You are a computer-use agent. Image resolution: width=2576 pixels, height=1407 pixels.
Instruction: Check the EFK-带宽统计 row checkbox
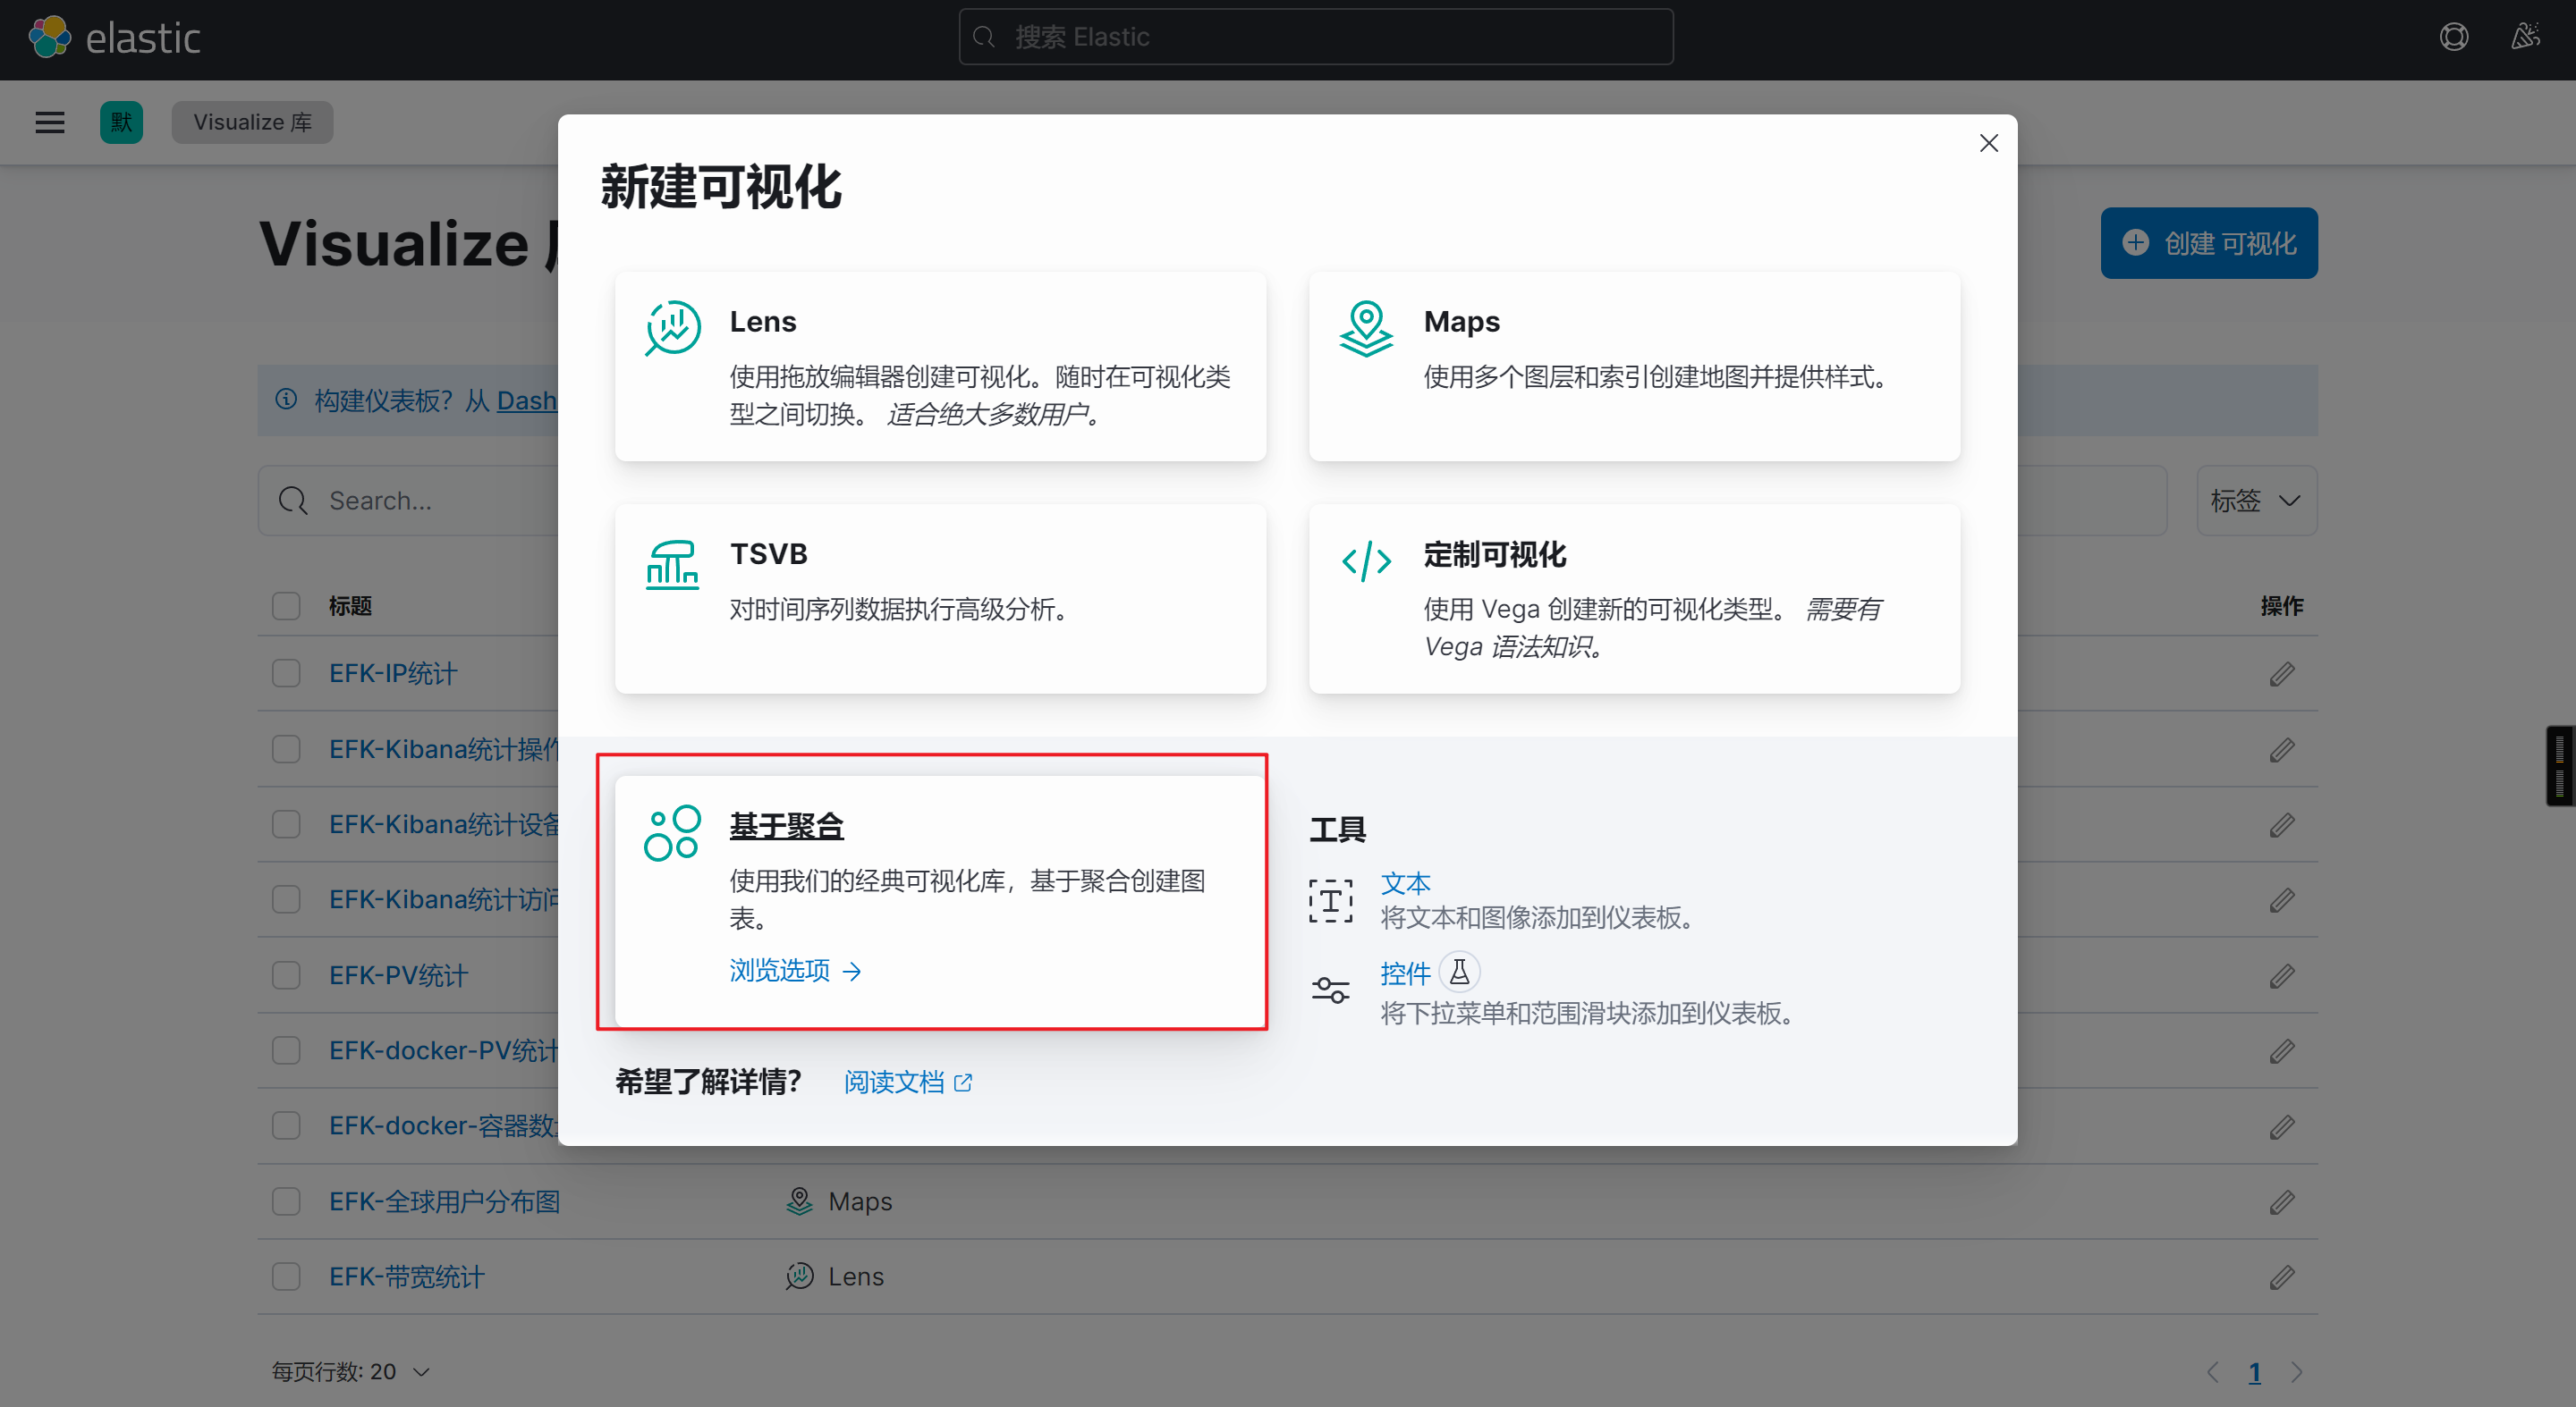(286, 1277)
